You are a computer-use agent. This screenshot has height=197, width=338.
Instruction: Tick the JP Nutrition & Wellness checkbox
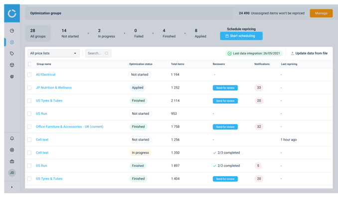pyautogui.click(x=29, y=88)
